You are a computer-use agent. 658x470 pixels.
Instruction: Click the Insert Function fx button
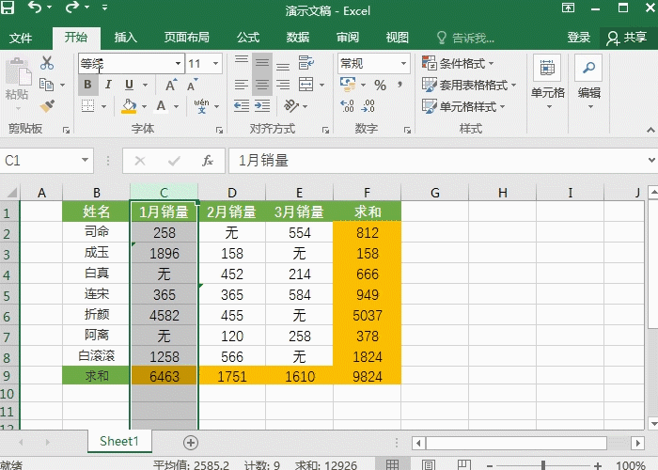tap(208, 161)
